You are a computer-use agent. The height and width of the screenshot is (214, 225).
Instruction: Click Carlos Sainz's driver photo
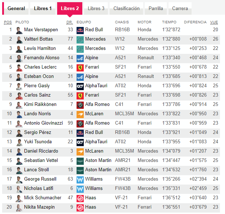(x=19, y=96)
